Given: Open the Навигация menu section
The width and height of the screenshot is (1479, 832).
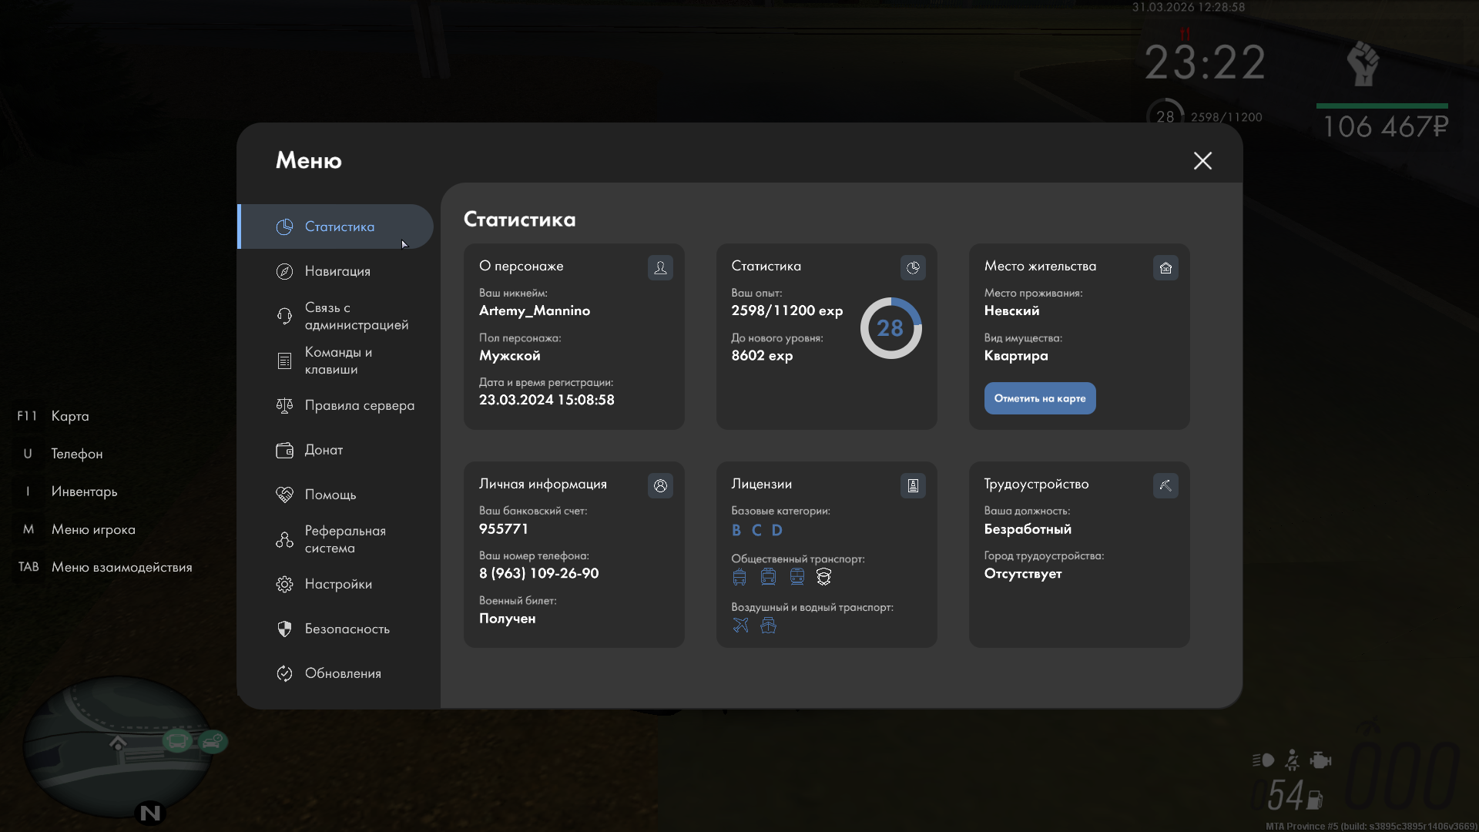Looking at the screenshot, I should [x=337, y=271].
